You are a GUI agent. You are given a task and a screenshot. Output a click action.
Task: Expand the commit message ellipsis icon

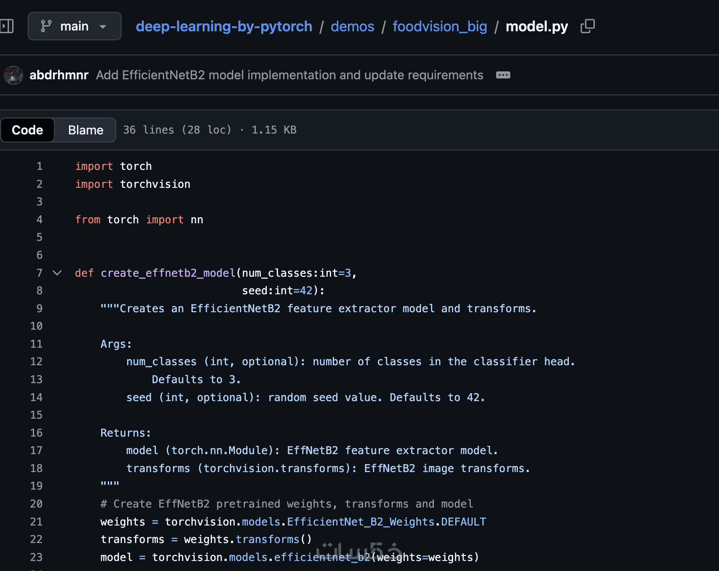(503, 75)
